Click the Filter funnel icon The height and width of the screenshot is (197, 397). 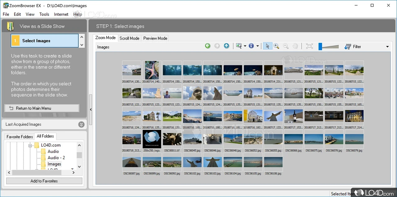point(347,46)
